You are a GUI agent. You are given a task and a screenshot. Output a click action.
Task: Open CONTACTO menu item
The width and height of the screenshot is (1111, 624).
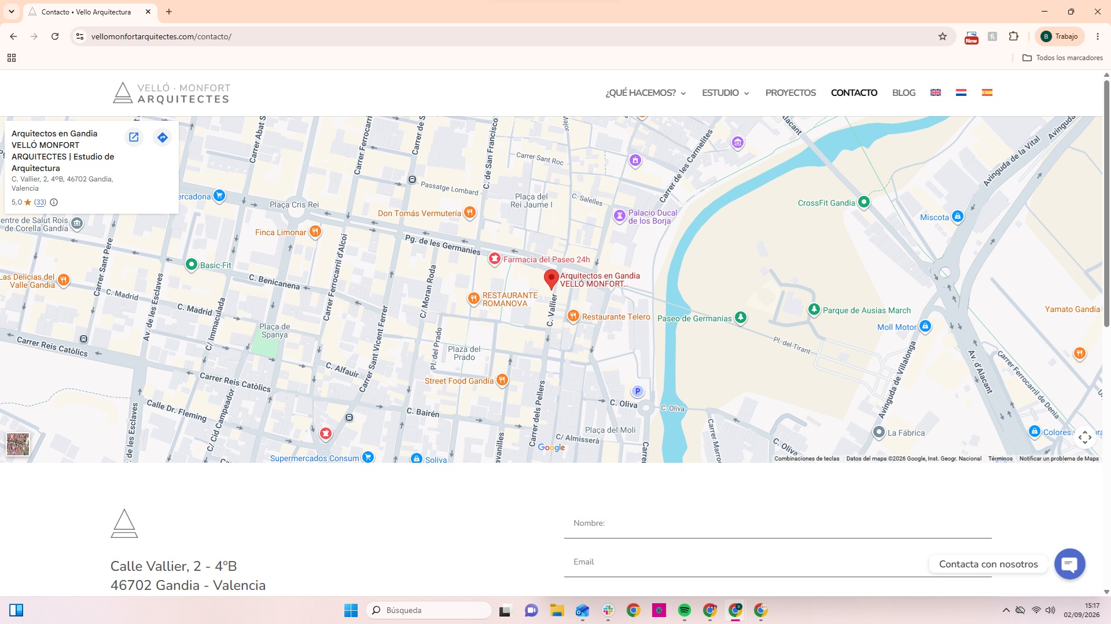pos(854,92)
